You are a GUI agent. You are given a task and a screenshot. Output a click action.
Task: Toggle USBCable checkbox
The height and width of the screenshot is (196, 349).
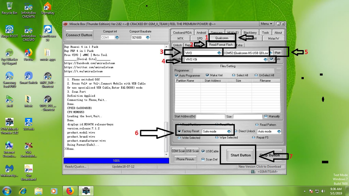203,151
